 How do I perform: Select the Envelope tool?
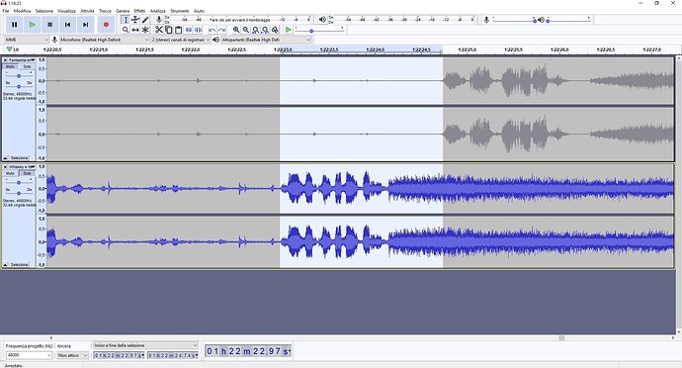tap(135, 20)
